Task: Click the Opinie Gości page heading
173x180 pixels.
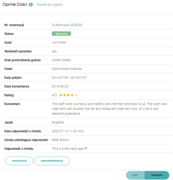Action: click(x=15, y=5)
